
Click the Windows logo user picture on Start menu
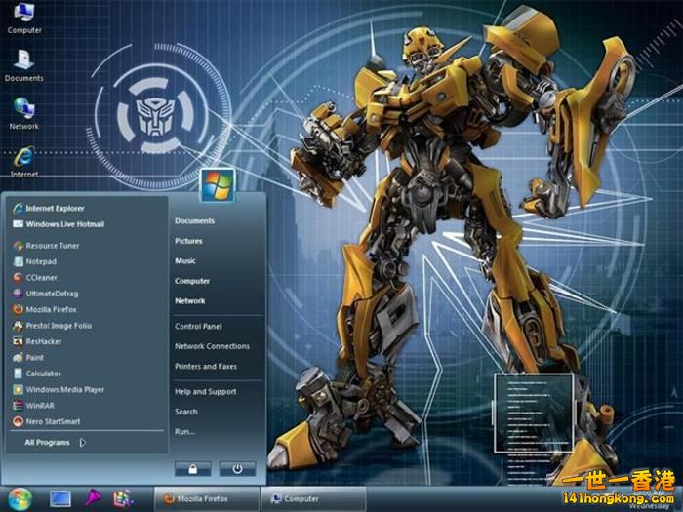pos(218,186)
